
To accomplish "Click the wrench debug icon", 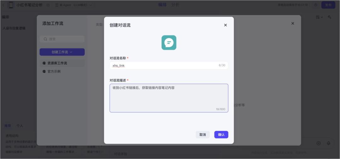I will 329,17.
